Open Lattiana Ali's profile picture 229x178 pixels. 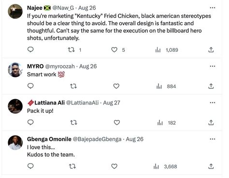coord(15,106)
